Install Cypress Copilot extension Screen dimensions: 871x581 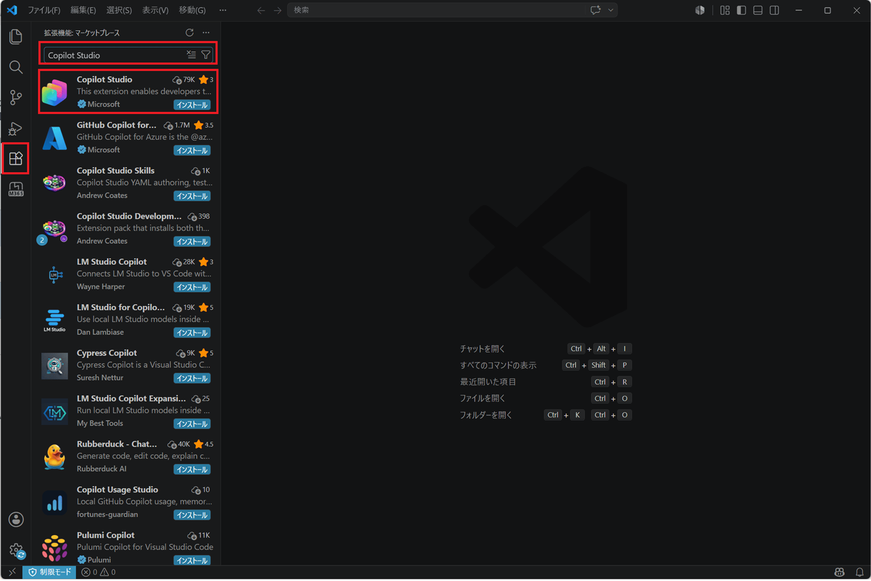192,379
